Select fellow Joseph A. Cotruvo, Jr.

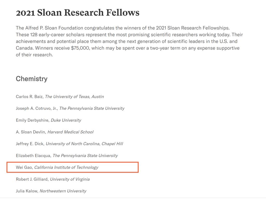click(x=37, y=108)
